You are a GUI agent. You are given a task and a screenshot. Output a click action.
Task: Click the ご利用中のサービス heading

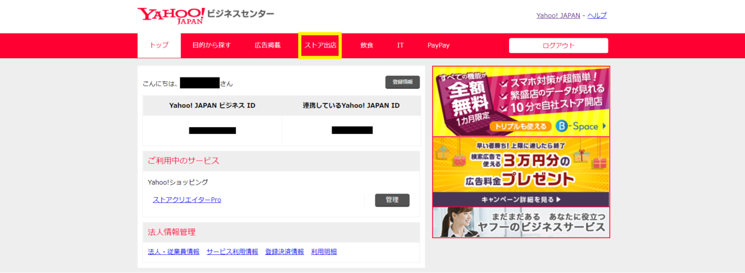183,161
